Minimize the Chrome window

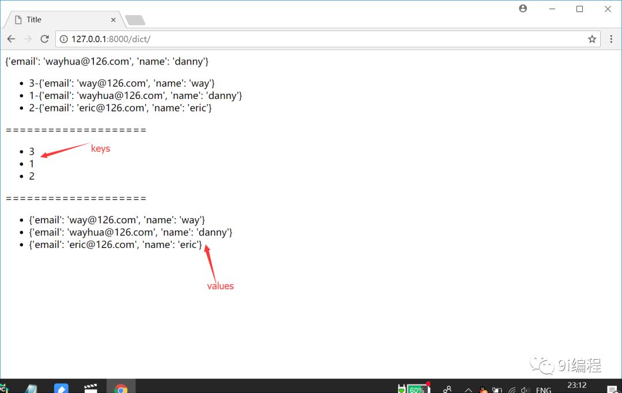552,9
